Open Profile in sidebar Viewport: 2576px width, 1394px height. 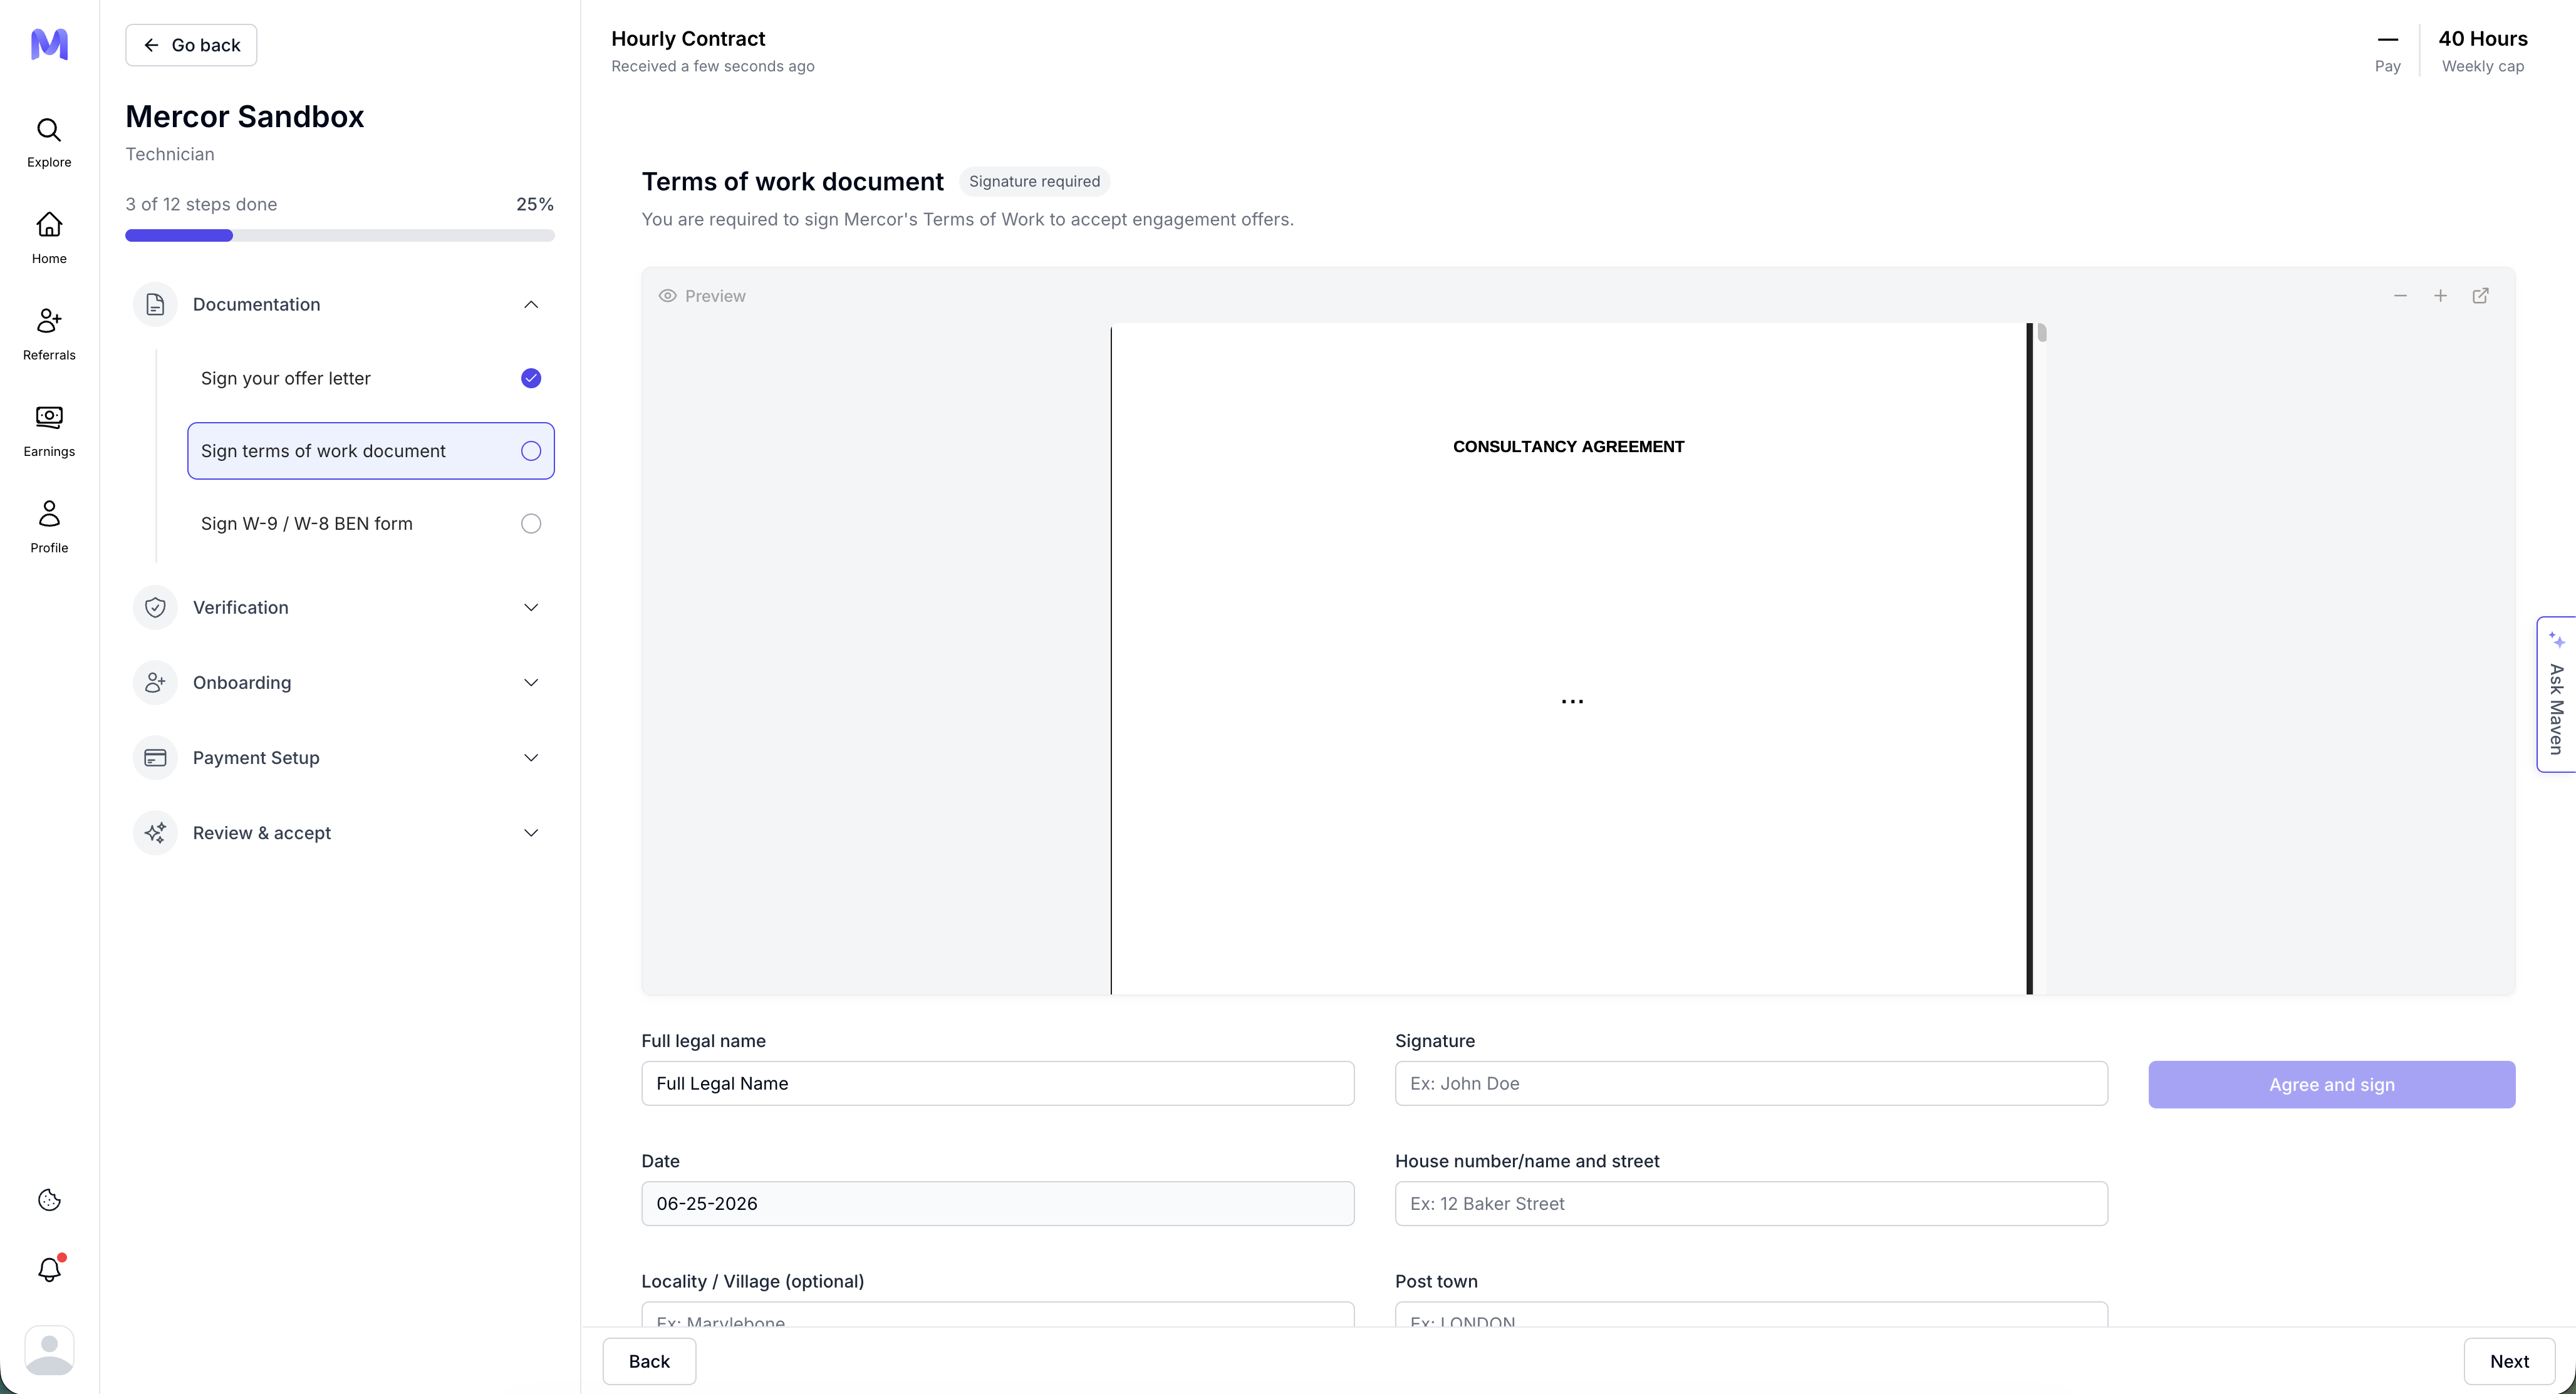pos(49,527)
